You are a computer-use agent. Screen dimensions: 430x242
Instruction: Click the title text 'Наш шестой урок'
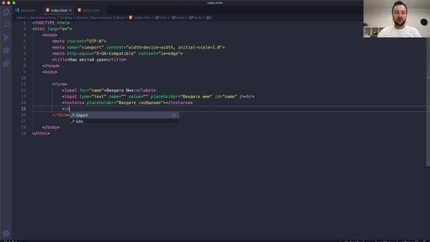click(x=87, y=60)
